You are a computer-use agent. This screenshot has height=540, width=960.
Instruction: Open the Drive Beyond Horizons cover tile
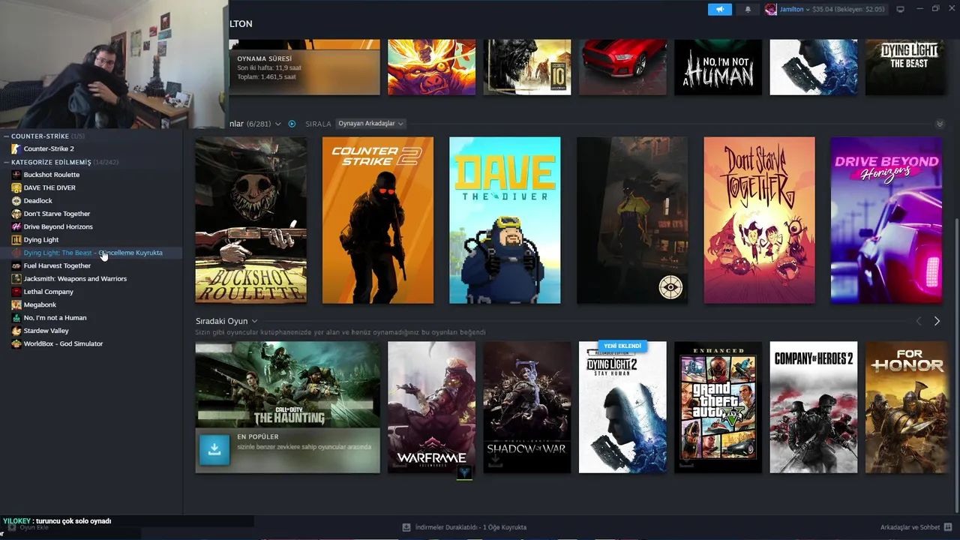[886, 220]
